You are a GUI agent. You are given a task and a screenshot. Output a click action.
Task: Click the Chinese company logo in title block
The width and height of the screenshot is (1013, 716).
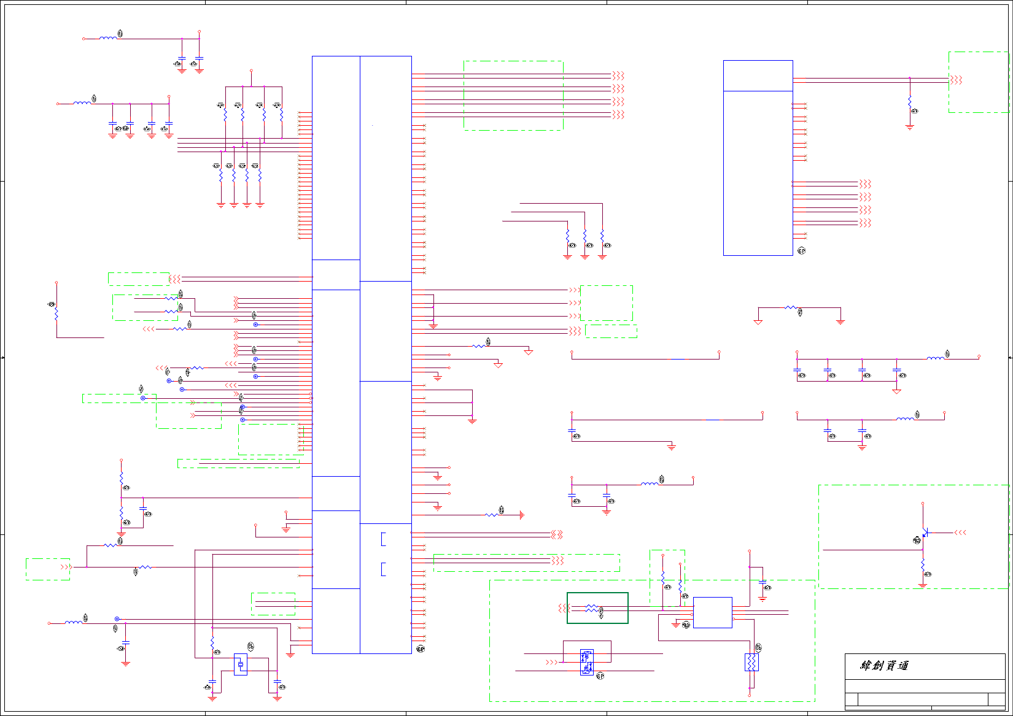[x=884, y=666]
